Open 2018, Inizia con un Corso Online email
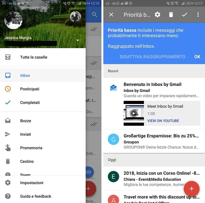 [x=154, y=178]
